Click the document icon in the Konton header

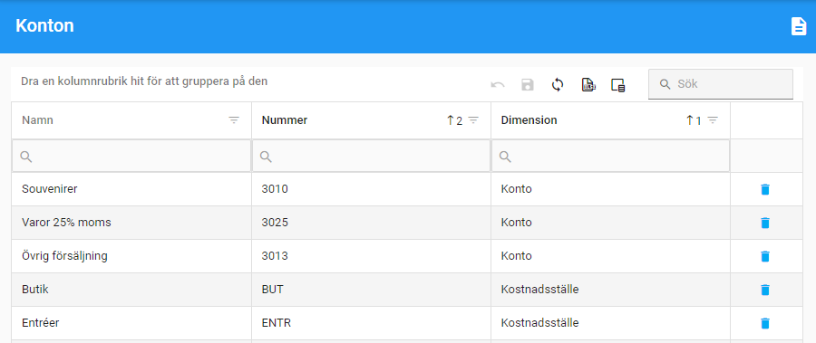[798, 26]
